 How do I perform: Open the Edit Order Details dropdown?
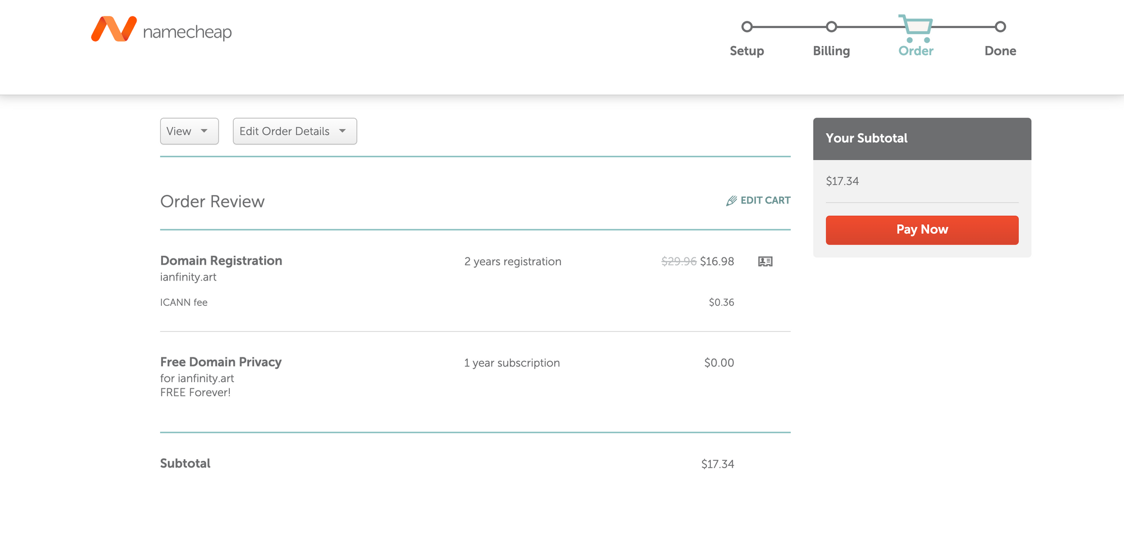pos(295,131)
